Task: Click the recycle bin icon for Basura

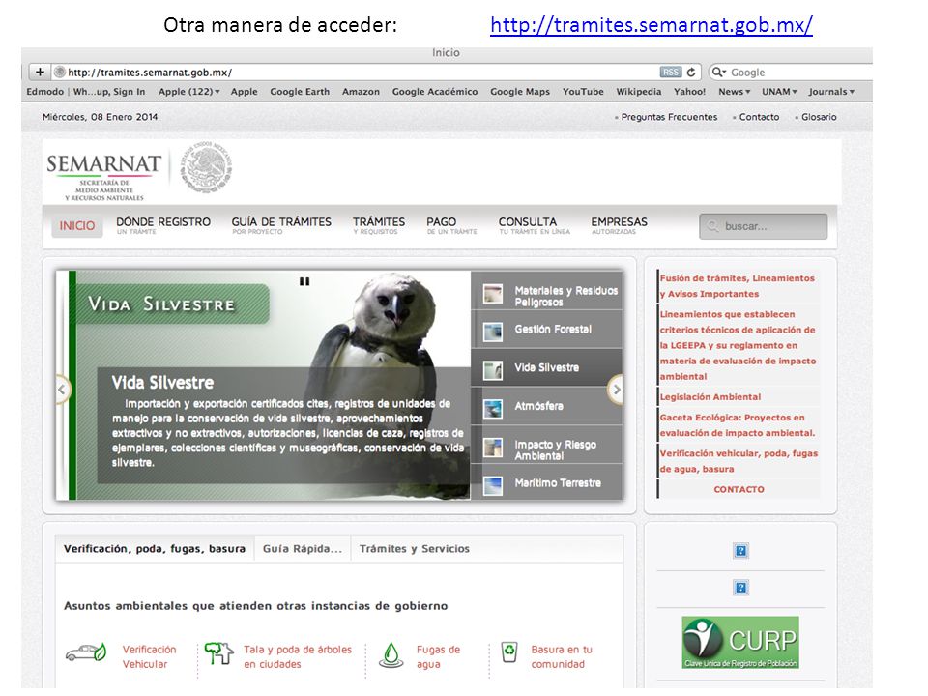Action: click(509, 652)
